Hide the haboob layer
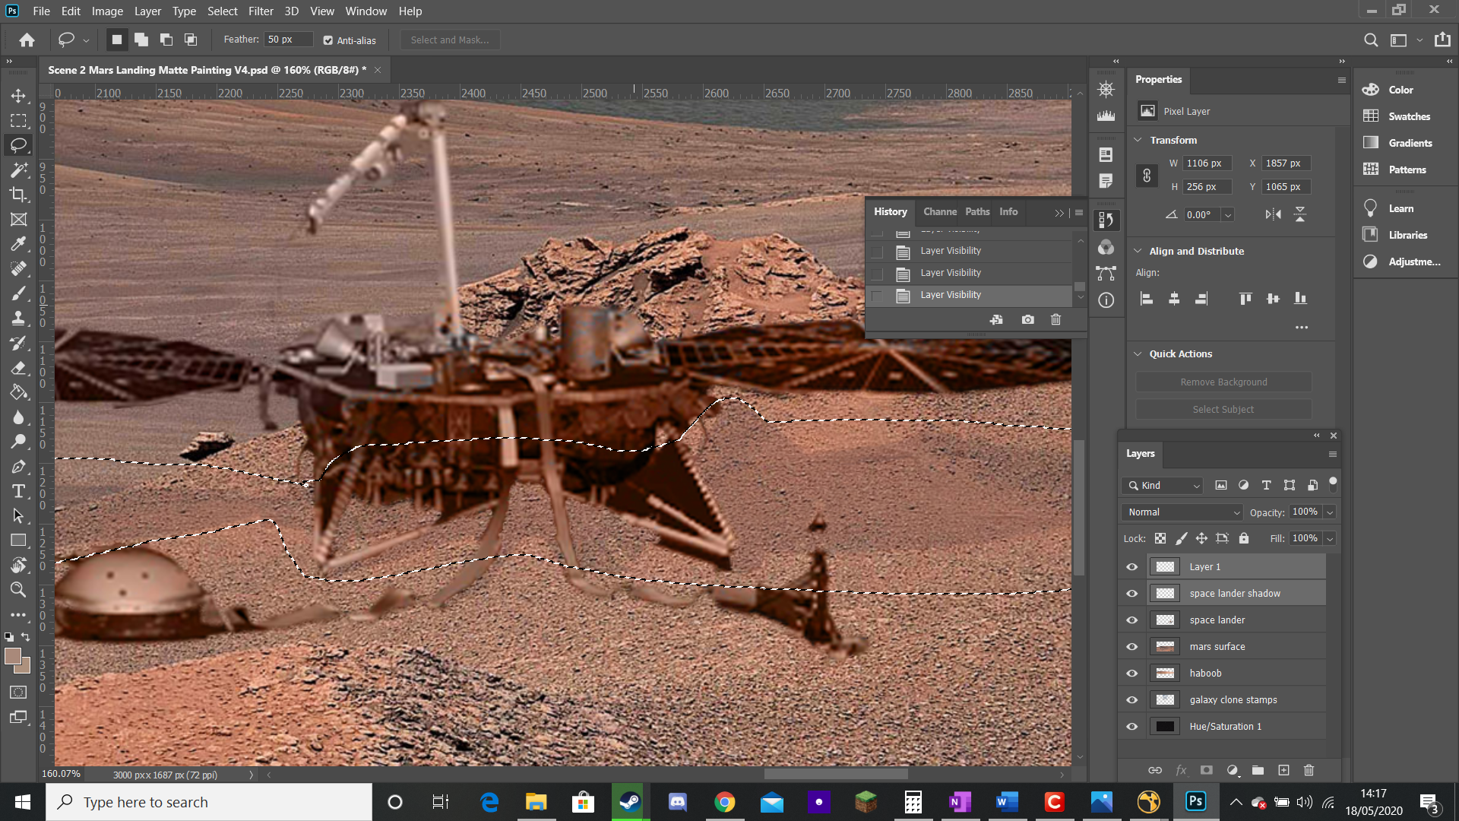Screen dimensions: 1459x821 [1131, 674]
